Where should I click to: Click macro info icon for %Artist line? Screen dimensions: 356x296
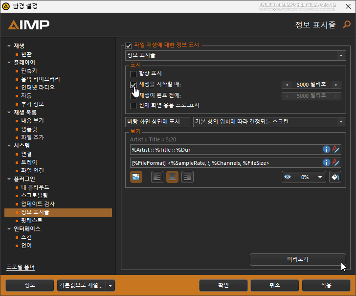[x=327, y=150]
